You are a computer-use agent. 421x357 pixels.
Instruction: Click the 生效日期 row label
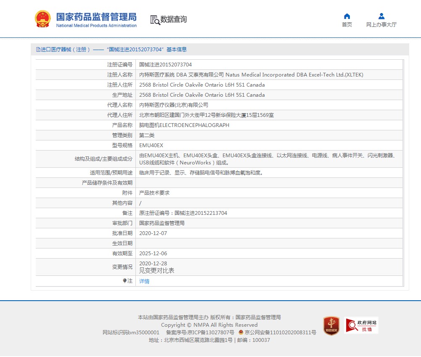coord(122,243)
